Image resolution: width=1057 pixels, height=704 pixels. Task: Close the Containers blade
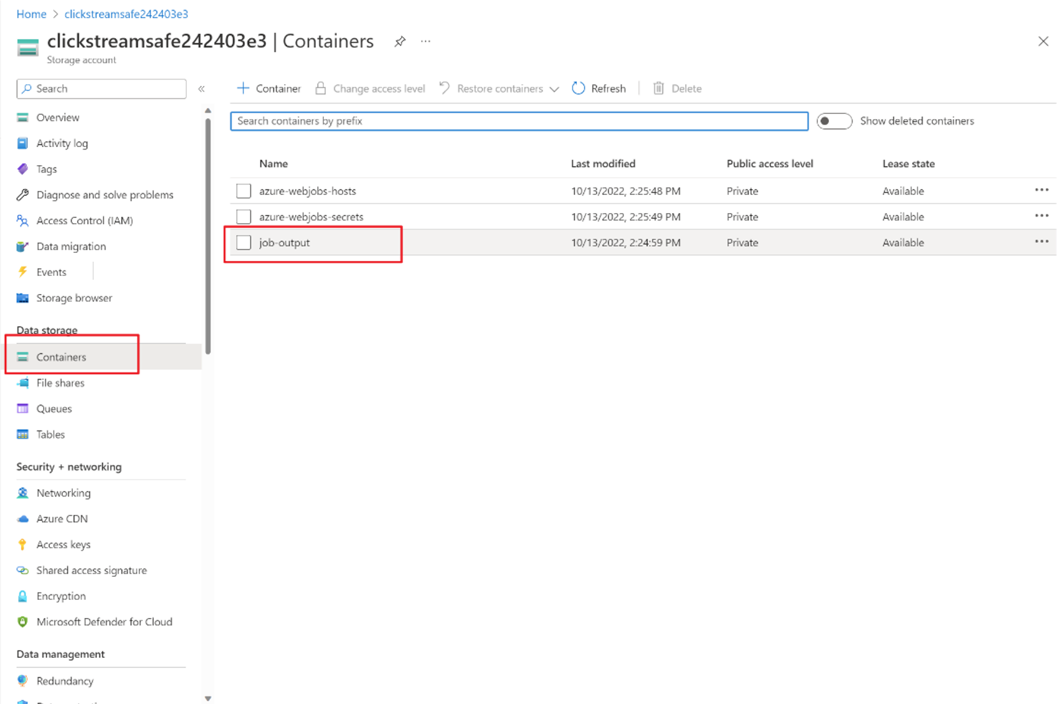pos(1043,42)
